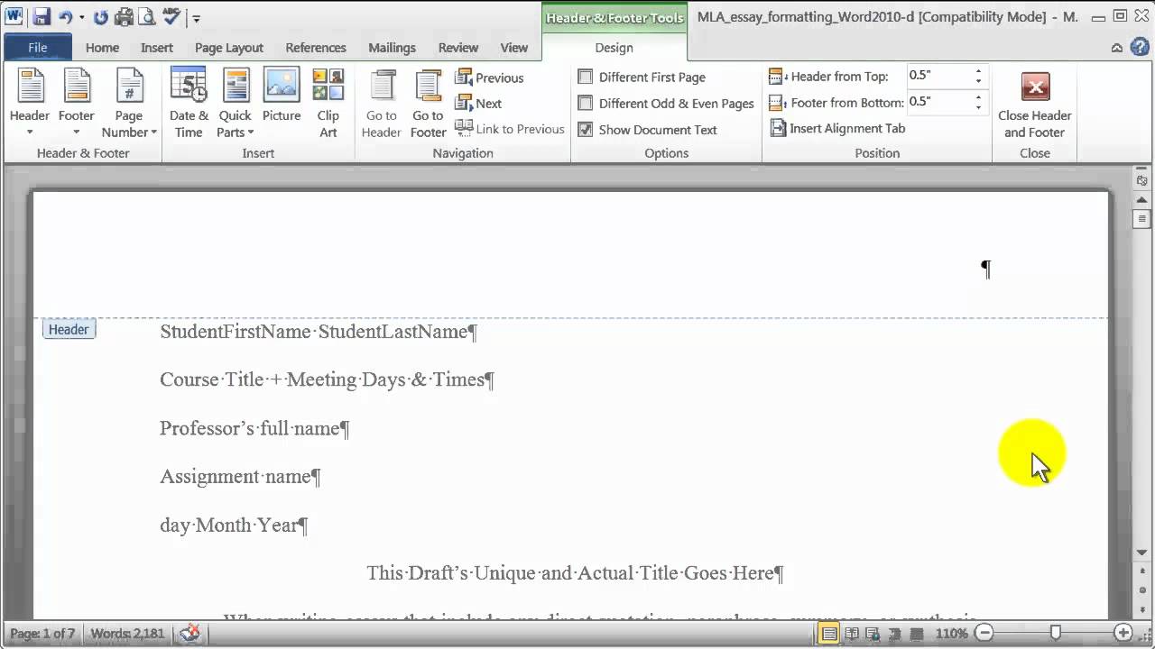
Task: Open Print Preview from the Quick Access Toolbar
Action: [x=146, y=16]
